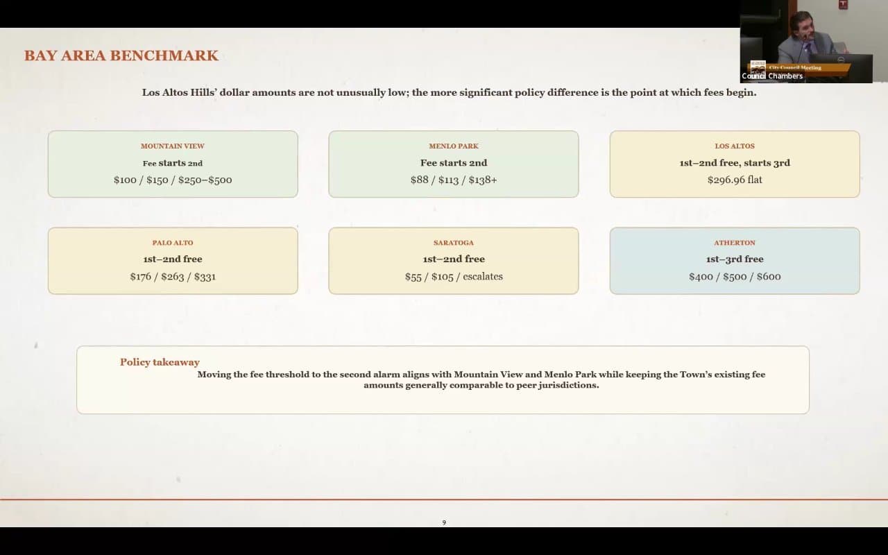
Task: Select "1st–2nd free" in the Palo Alto card
Action: coord(173,259)
